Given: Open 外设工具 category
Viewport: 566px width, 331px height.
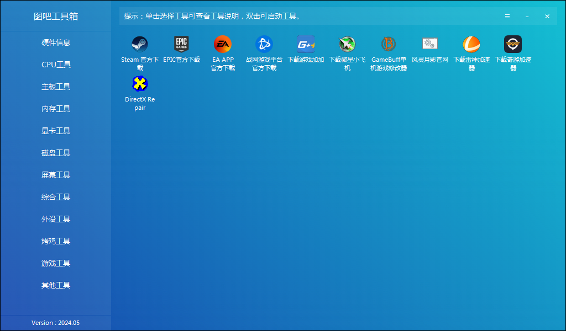Looking at the screenshot, I should (56, 219).
